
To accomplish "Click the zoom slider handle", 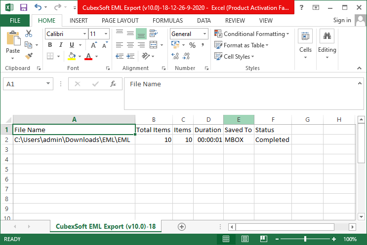I will 305,239.
